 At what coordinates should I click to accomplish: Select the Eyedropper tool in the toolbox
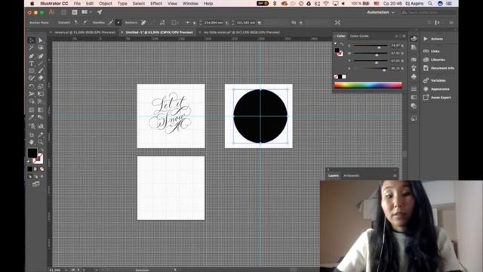tap(32, 118)
